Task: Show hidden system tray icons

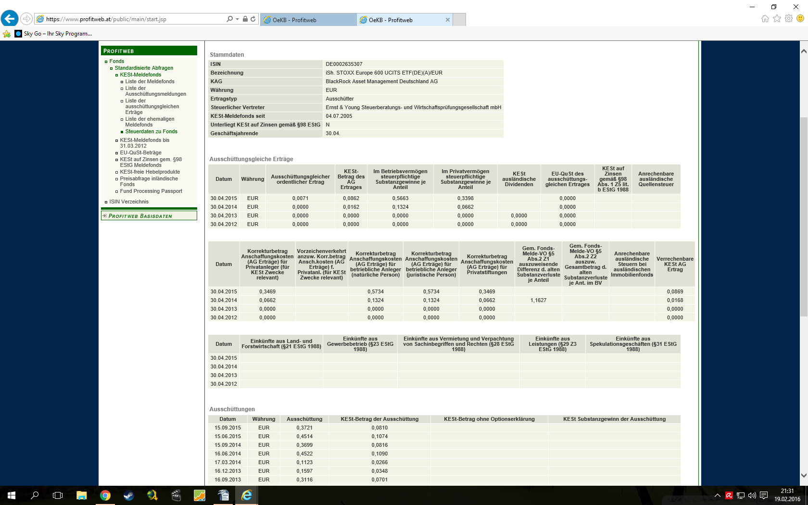Action: click(718, 495)
